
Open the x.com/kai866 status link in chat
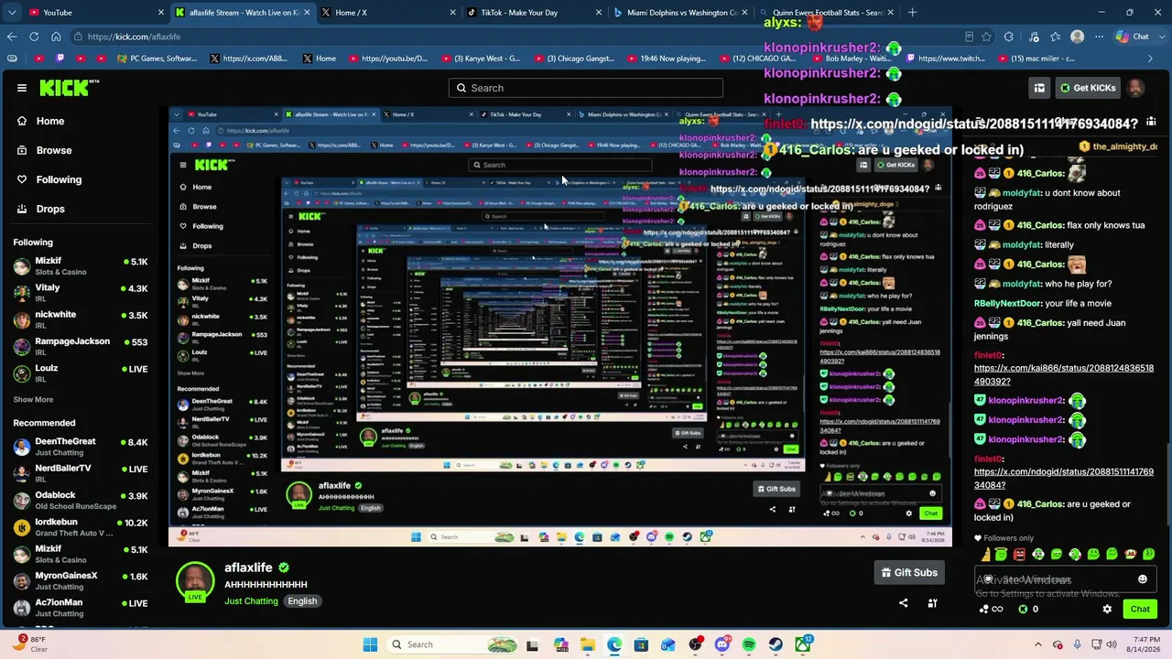click(x=1064, y=374)
